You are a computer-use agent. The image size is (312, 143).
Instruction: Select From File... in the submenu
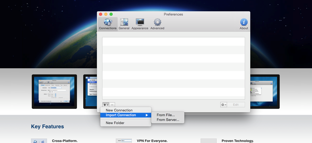(x=168, y=115)
